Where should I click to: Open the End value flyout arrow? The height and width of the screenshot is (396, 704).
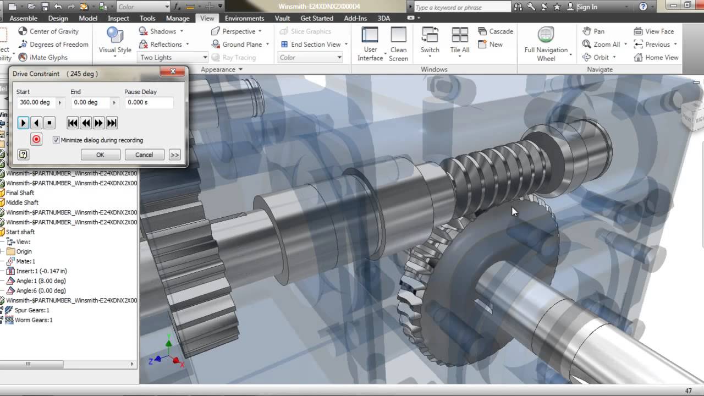coord(114,102)
